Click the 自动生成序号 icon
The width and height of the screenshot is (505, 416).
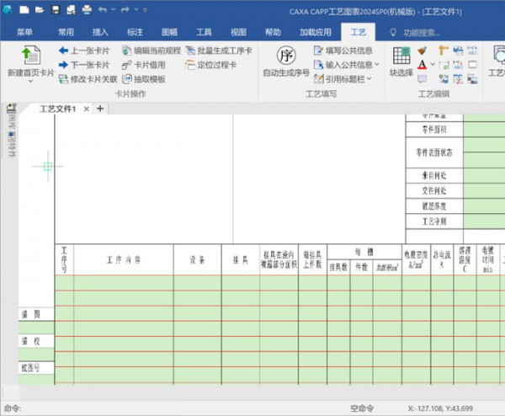click(286, 56)
